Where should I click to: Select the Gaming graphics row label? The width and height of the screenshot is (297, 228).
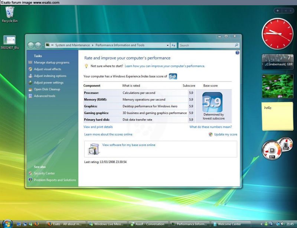tap(97, 113)
